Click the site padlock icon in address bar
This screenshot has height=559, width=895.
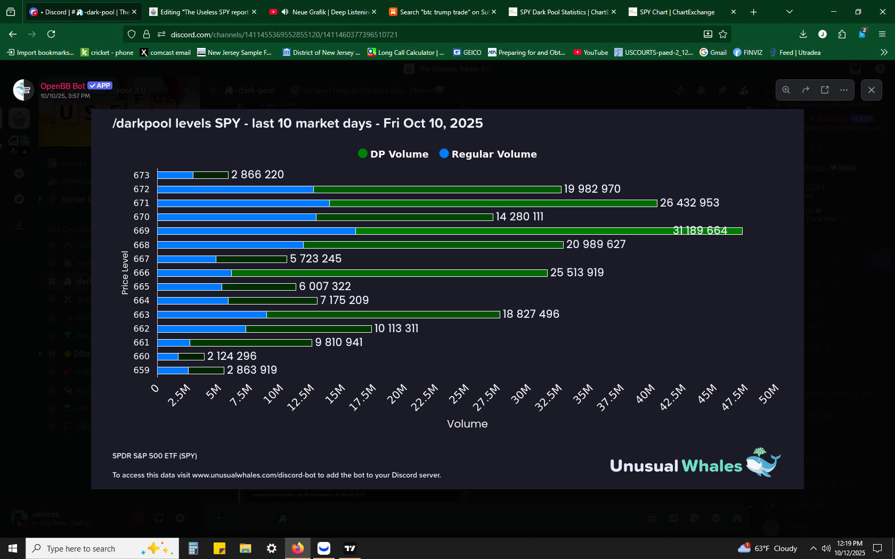(x=147, y=34)
